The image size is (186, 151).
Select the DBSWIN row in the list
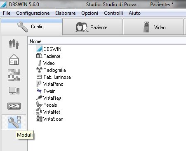tap(49, 49)
